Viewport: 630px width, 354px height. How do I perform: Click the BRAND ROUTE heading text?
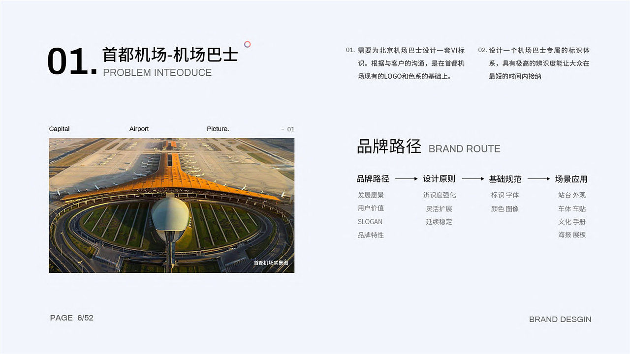(x=465, y=149)
